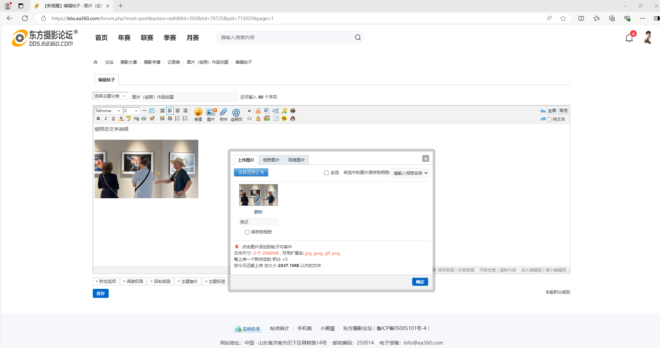Switch to the 网络图片 tab
This screenshot has width=660, height=348.
[296, 160]
